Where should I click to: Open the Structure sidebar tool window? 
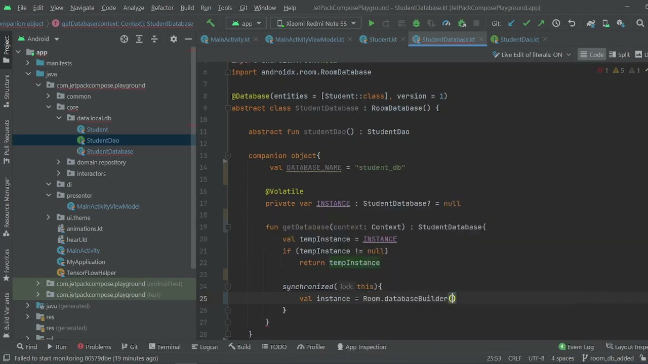point(7,90)
